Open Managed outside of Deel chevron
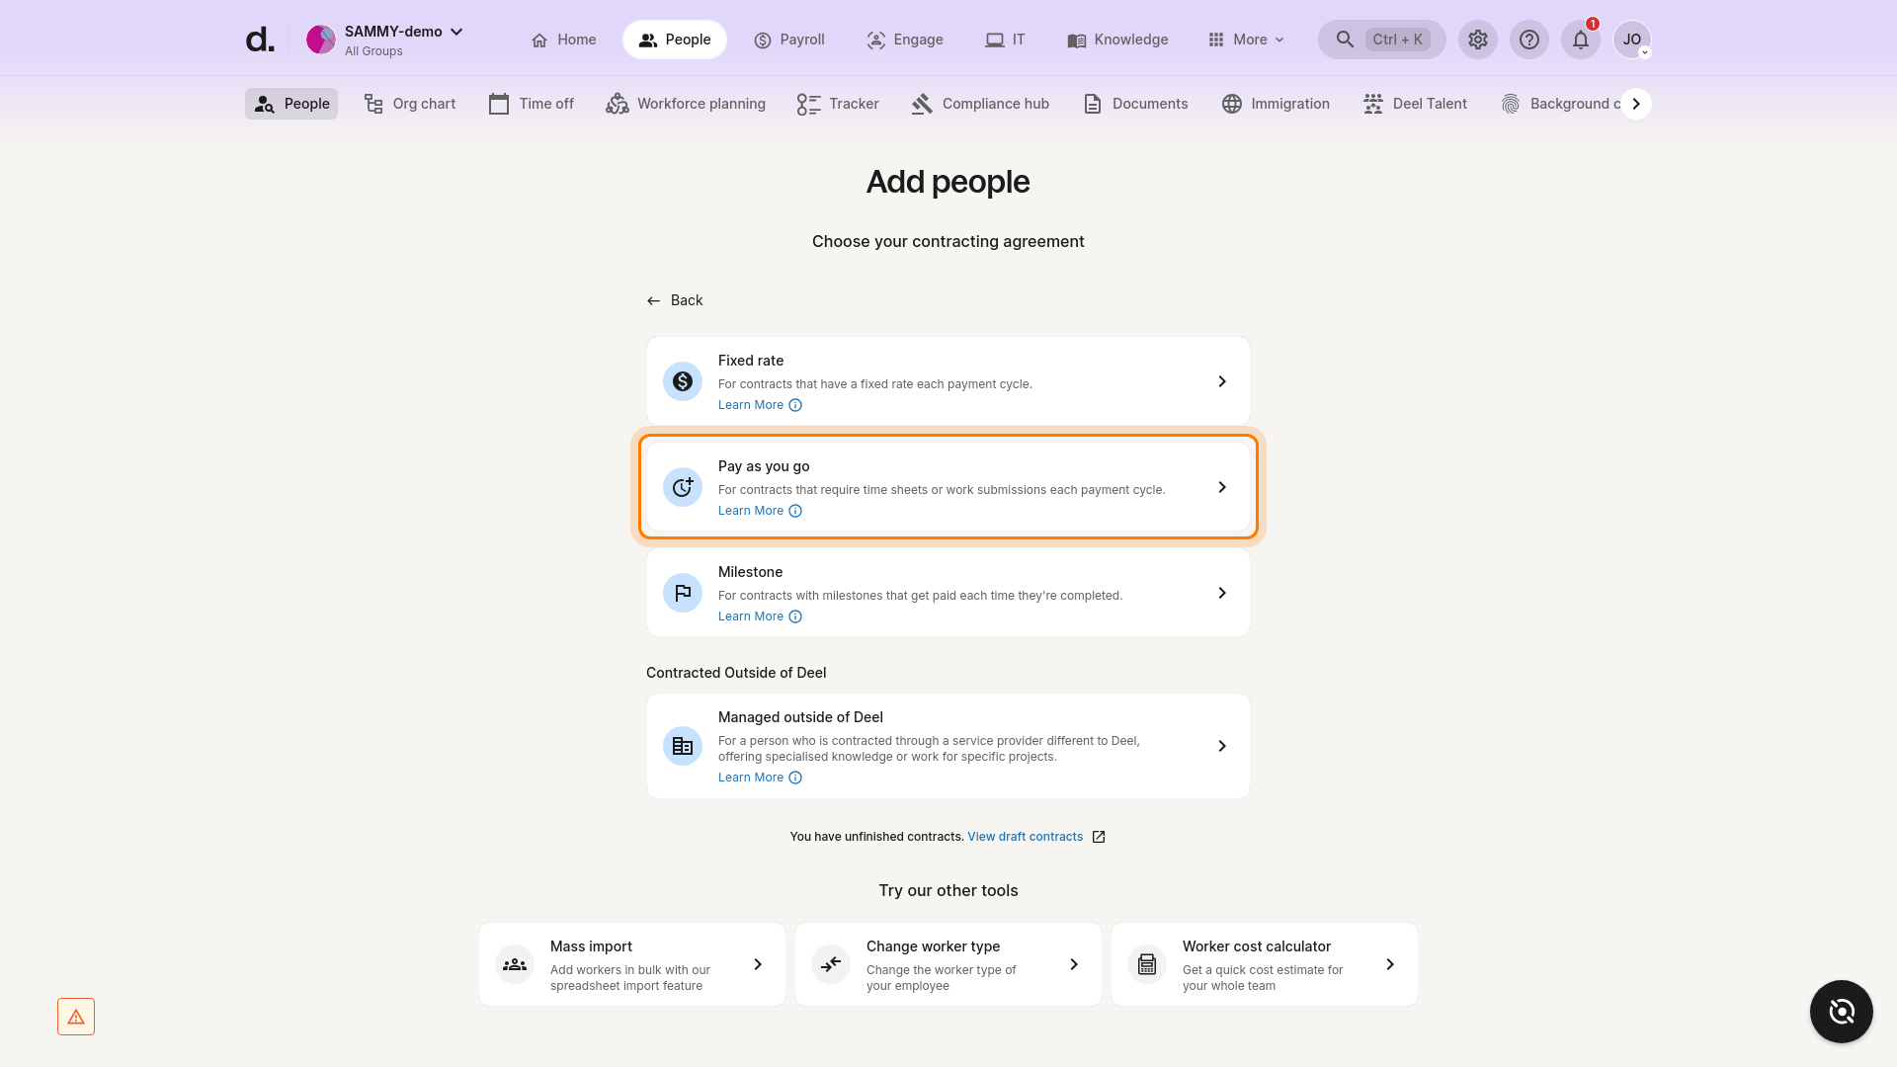 point(1222,746)
